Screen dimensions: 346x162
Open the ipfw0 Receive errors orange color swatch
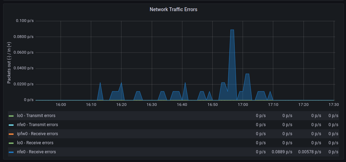[x=11, y=134]
